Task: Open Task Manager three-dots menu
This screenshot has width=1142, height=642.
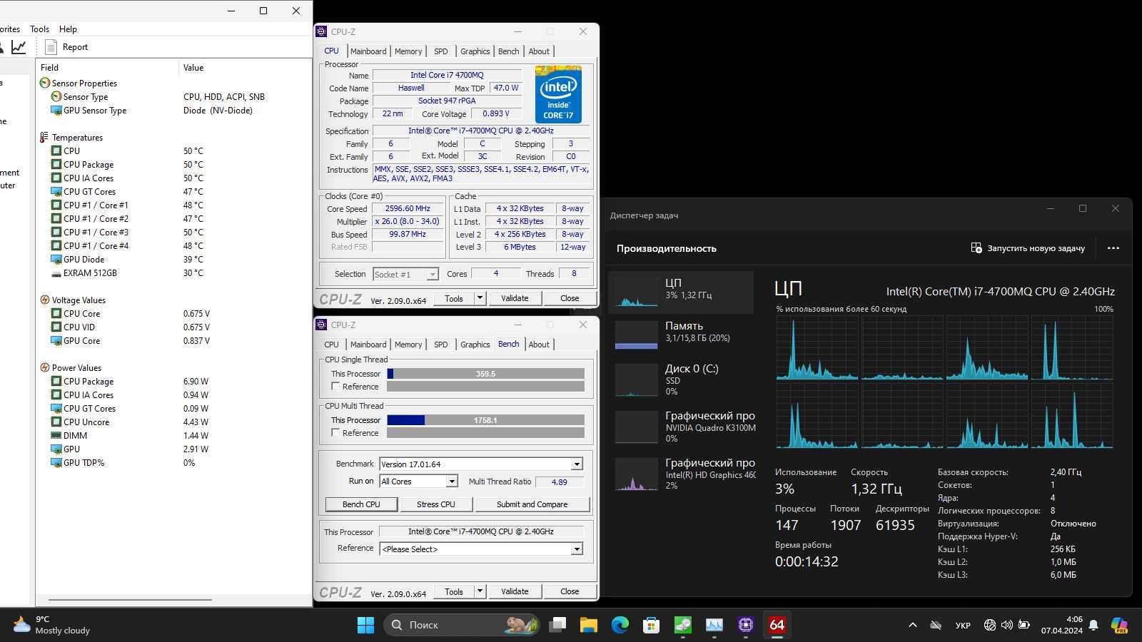Action: tap(1113, 248)
